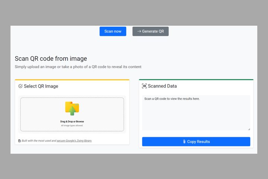Click the 'Select QR Image' panel title

coord(41,86)
